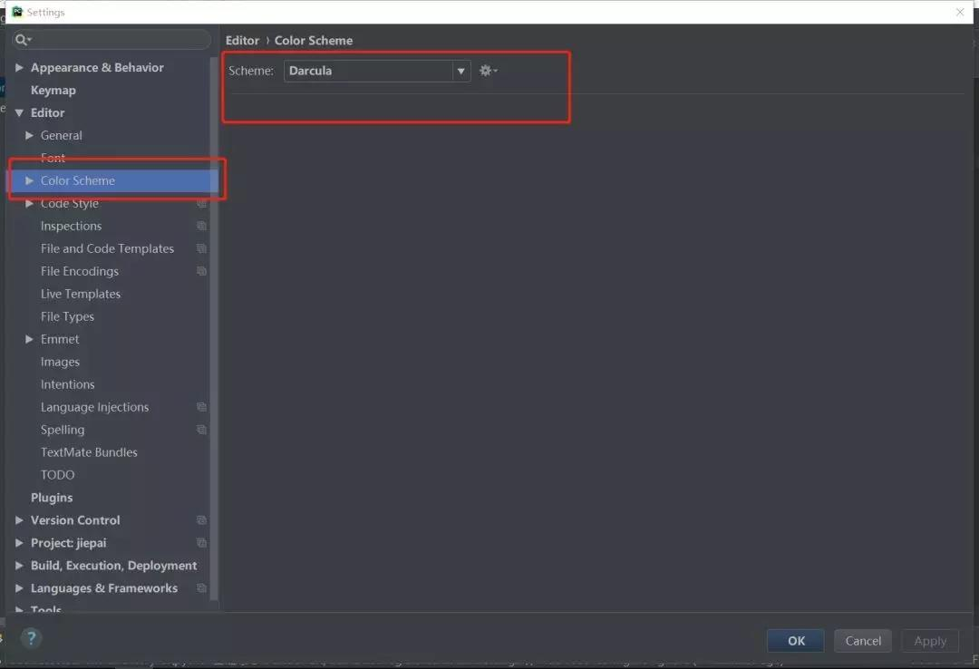Open TODO settings
Screen dimensions: 979x669
coord(57,475)
